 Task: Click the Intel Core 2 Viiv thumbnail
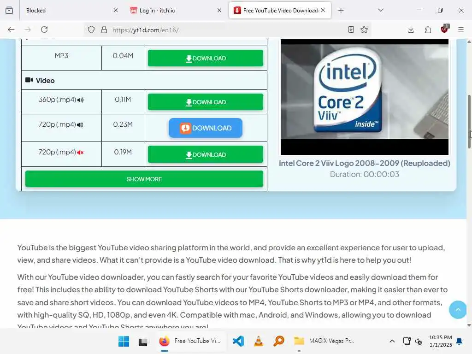(365, 97)
